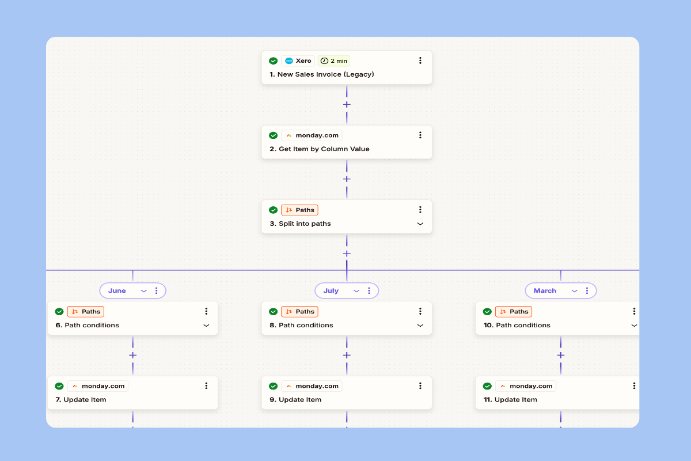Click the green status check on step 8
The width and height of the screenshot is (691, 461).
273,312
